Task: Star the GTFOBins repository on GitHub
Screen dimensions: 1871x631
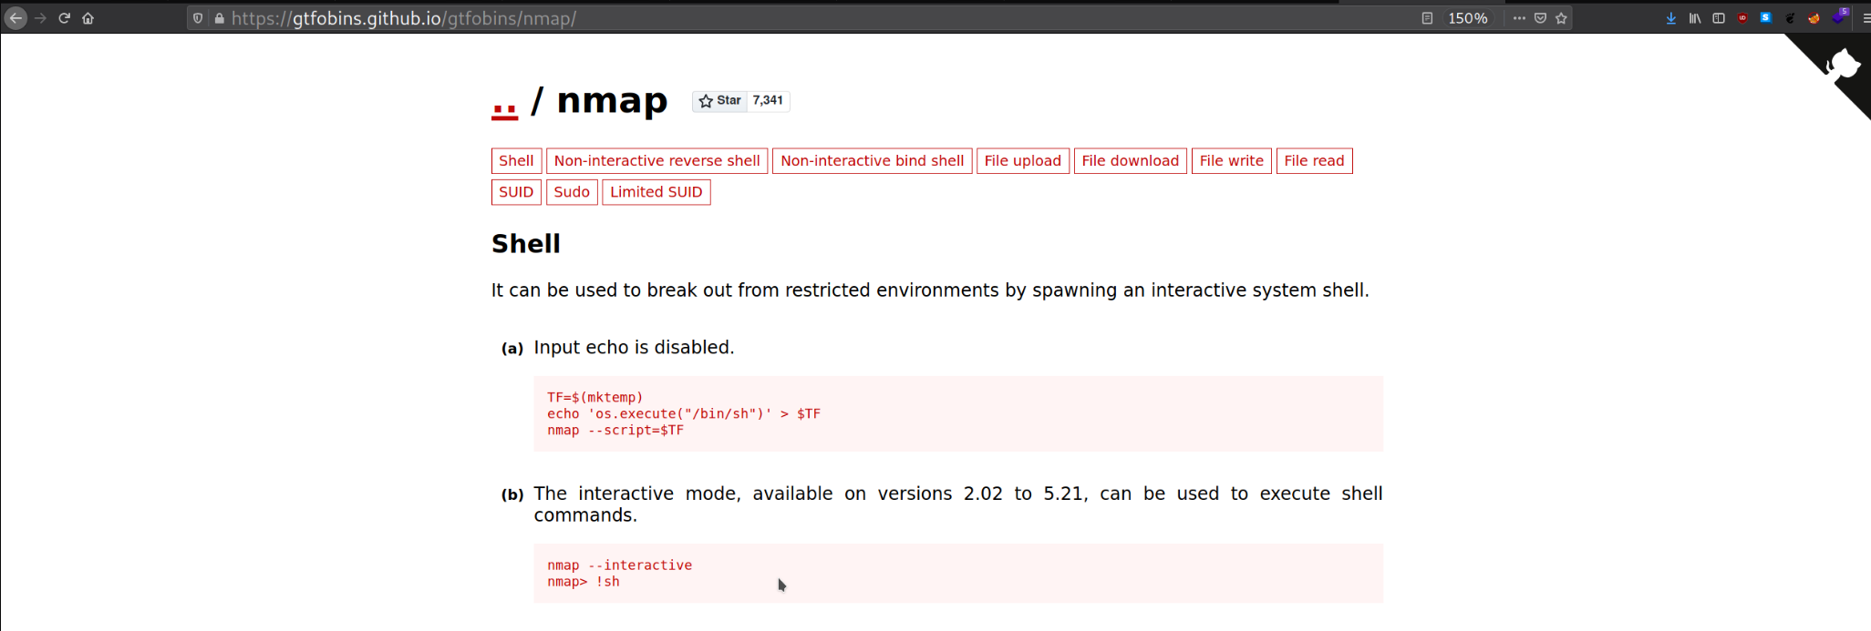Action: pyautogui.click(x=719, y=101)
